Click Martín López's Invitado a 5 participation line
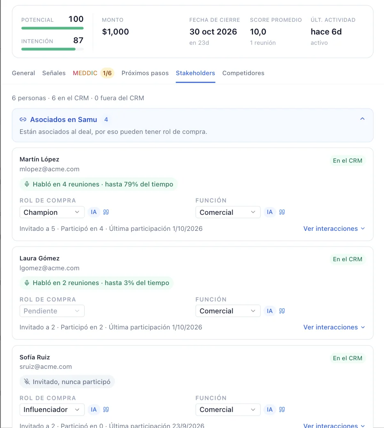This screenshot has width=384, height=428. pyautogui.click(x=111, y=228)
